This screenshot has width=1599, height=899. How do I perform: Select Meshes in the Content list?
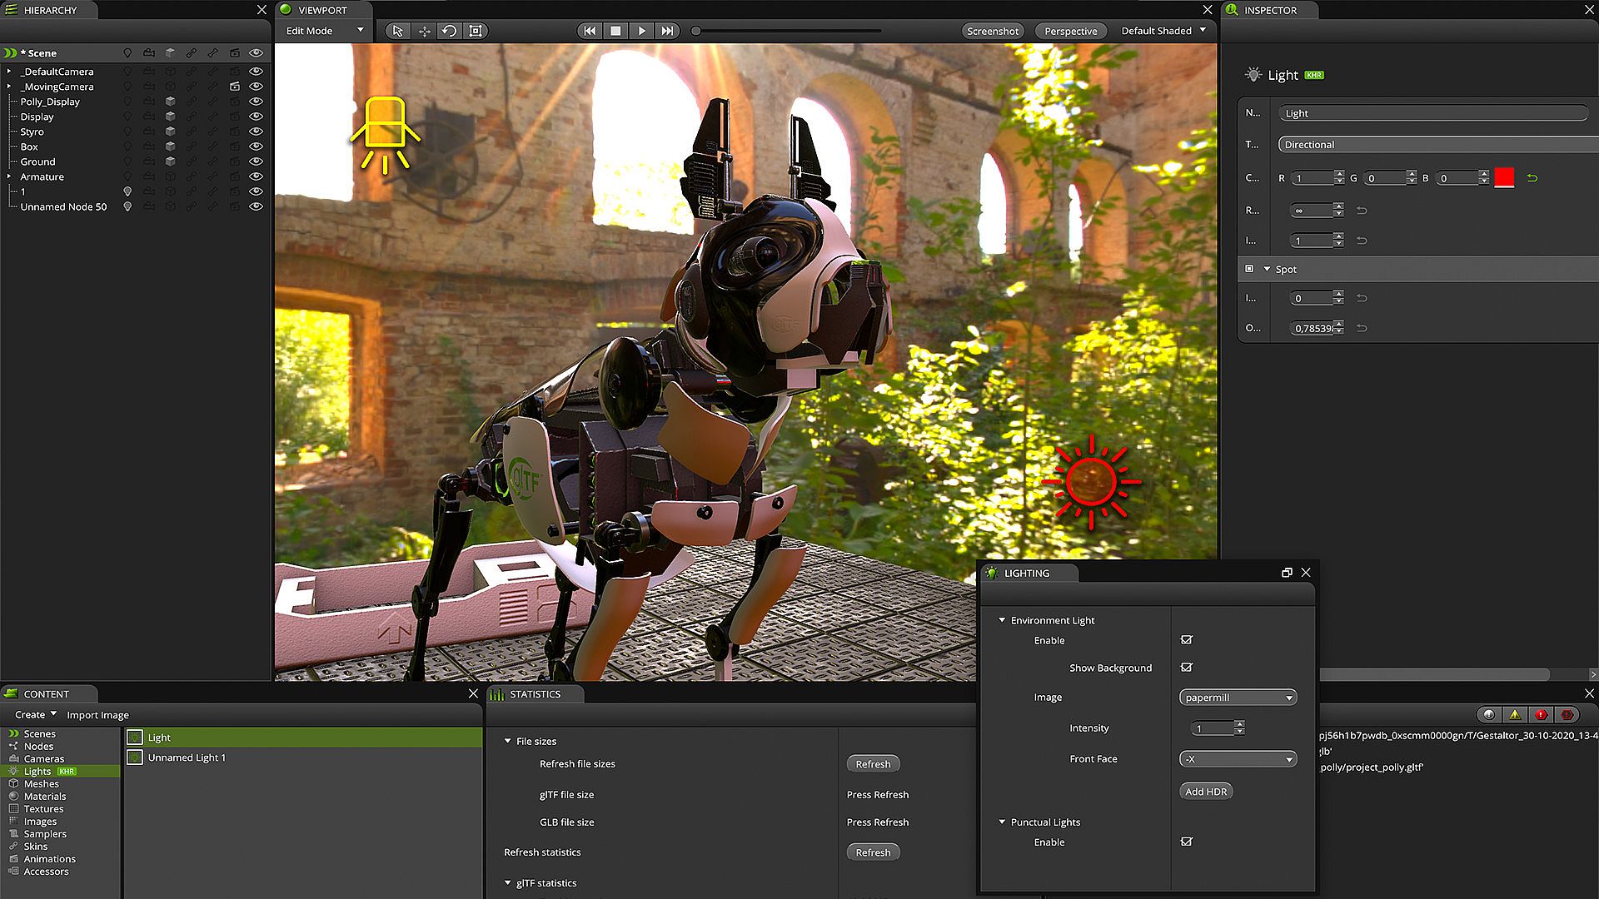pyautogui.click(x=41, y=783)
